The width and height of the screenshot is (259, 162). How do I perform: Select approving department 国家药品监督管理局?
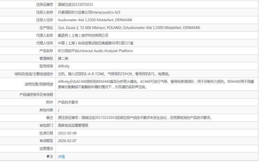pyautogui.click(x=73, y=125)
